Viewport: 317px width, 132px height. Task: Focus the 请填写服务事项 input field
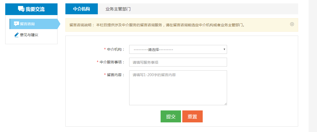click(x=178, y=62)
